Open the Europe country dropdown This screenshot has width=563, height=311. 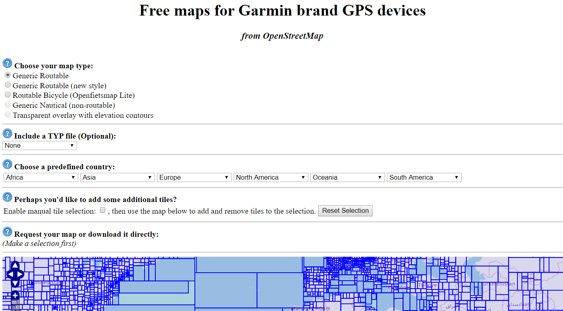click(x=194, y=177)
